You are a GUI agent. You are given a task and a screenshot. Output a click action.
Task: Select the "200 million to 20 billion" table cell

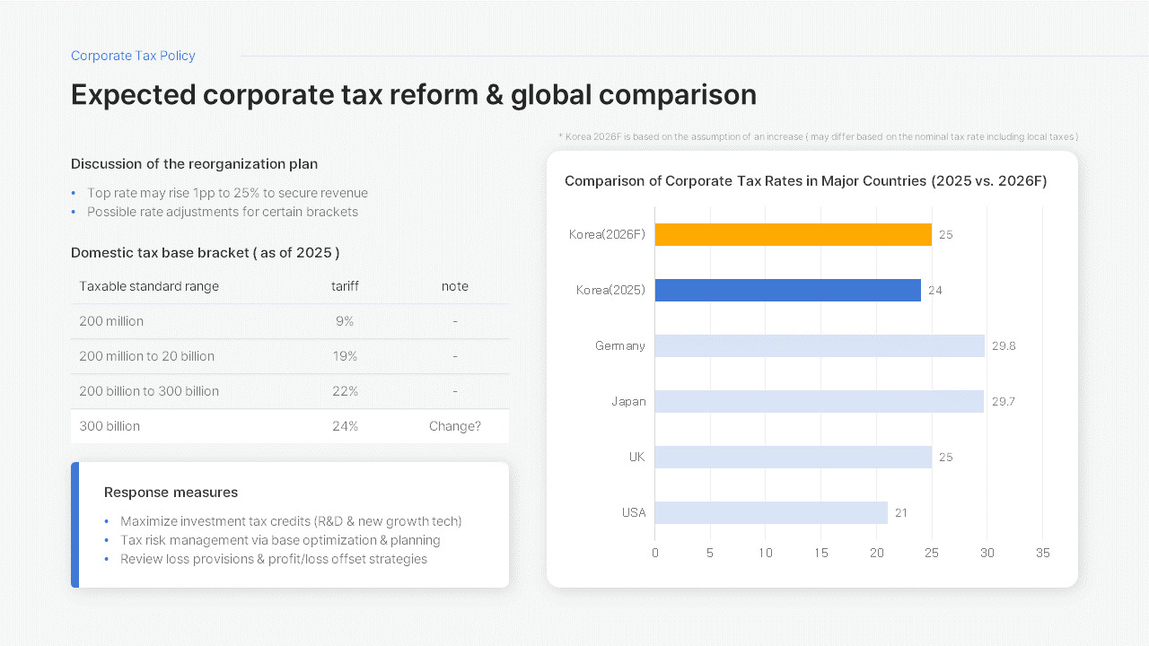[147, 356]
